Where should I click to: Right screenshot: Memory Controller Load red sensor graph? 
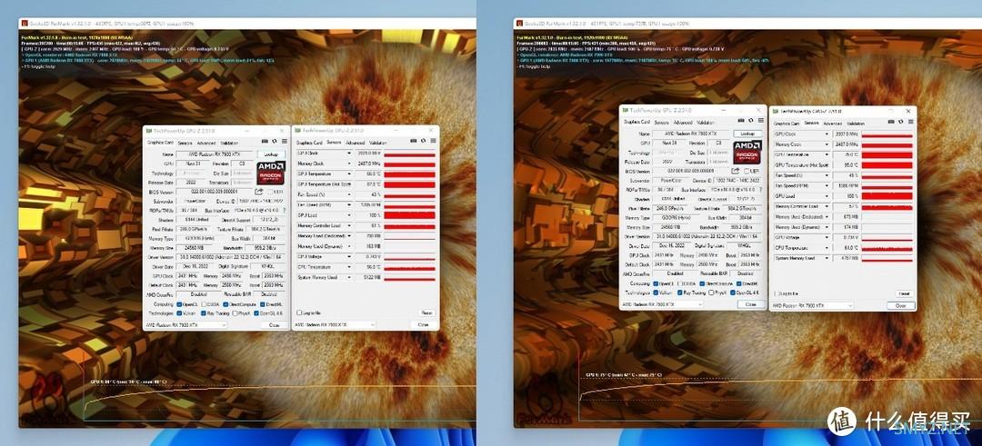887,206
